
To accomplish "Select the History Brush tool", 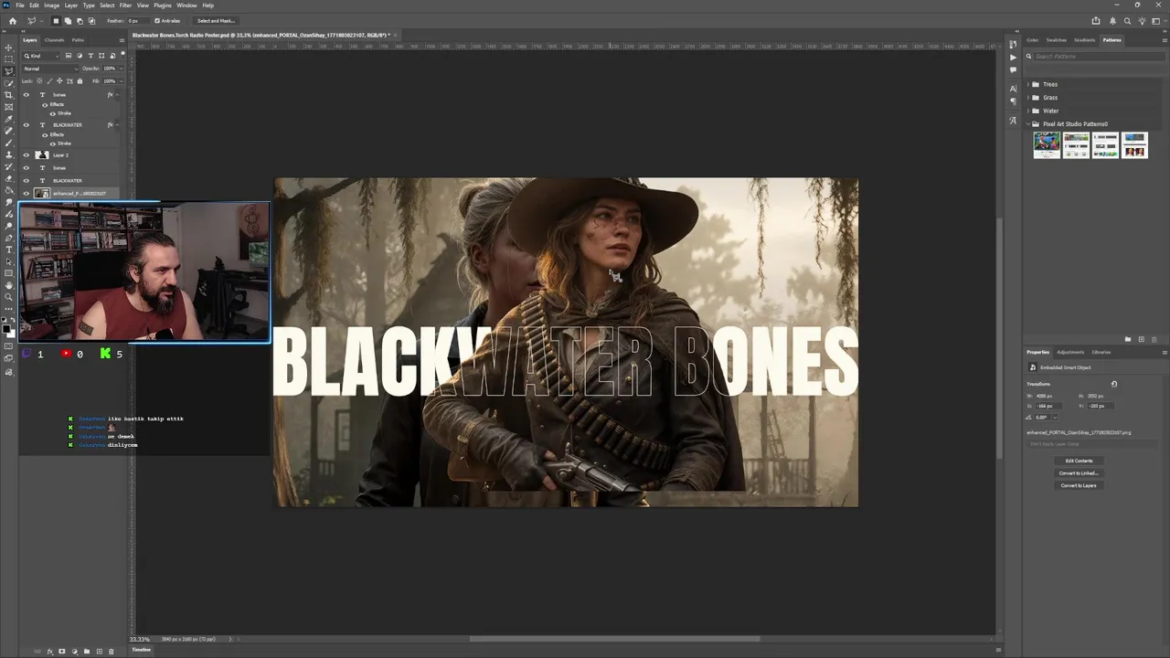I will point(9,166).
